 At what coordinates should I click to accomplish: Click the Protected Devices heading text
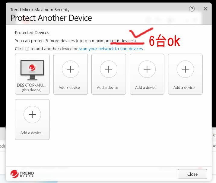tap(32, 33)
